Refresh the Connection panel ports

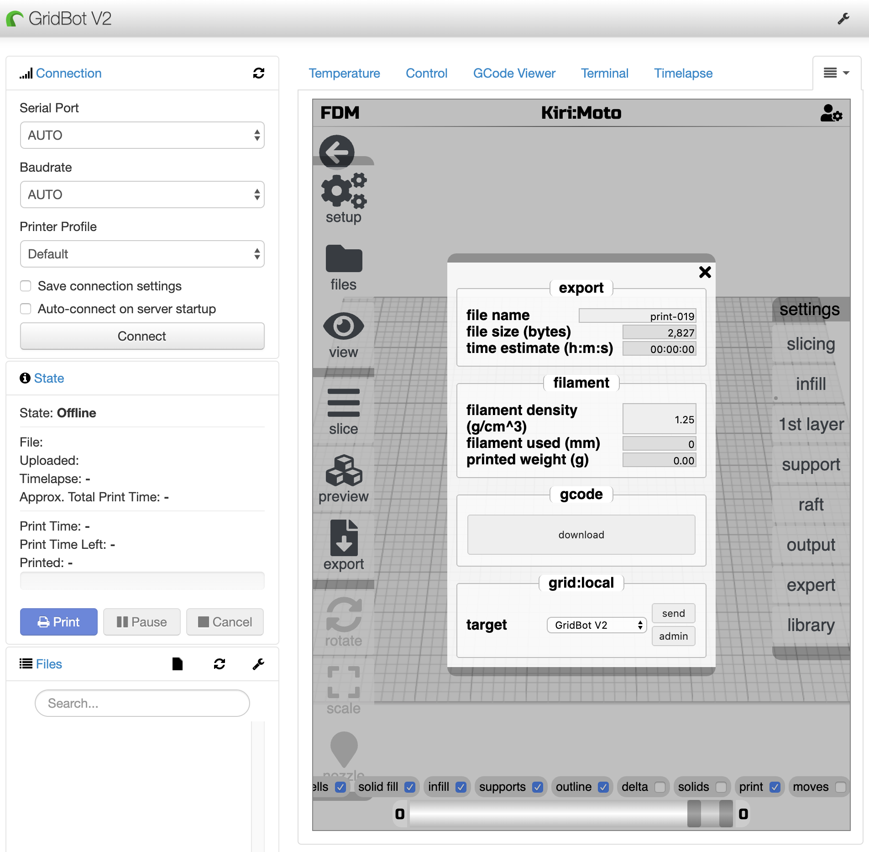259,73
